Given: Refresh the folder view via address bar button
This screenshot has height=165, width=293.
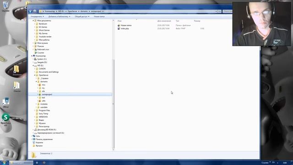Looking at the screenshot, I should [220, 11].
